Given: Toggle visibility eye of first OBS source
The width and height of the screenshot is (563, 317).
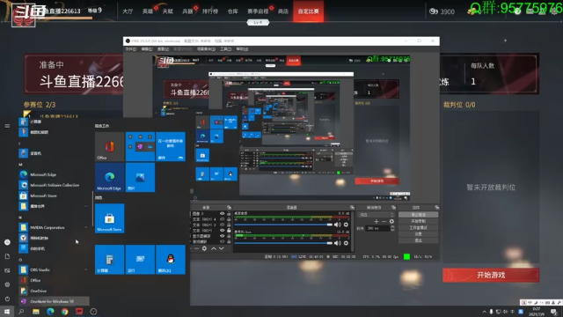Looking at the screenshot, I should [x=223, y=213].
